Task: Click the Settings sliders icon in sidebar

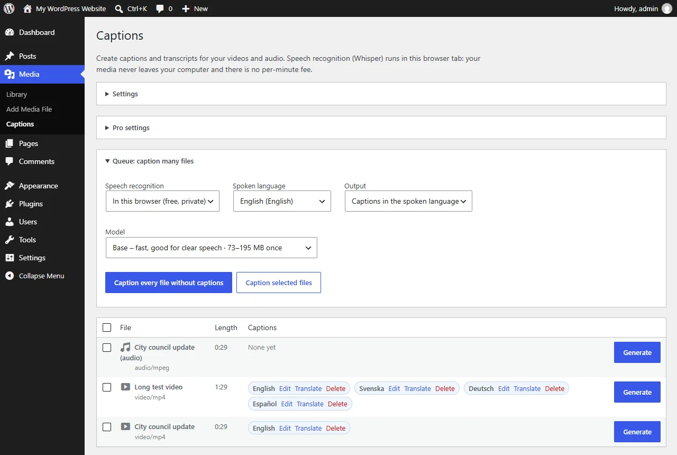Action: tap(10, 258)
